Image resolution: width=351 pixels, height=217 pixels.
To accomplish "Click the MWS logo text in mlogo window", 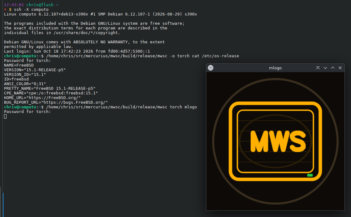I will click(x=278, y=141).
